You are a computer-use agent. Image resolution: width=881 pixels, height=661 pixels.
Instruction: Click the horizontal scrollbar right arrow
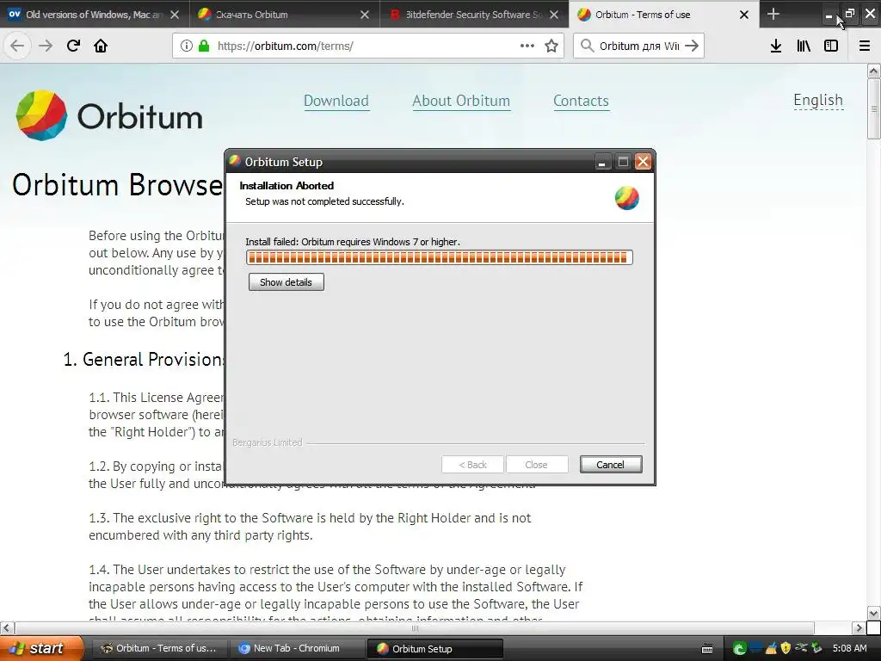[859, 627]
